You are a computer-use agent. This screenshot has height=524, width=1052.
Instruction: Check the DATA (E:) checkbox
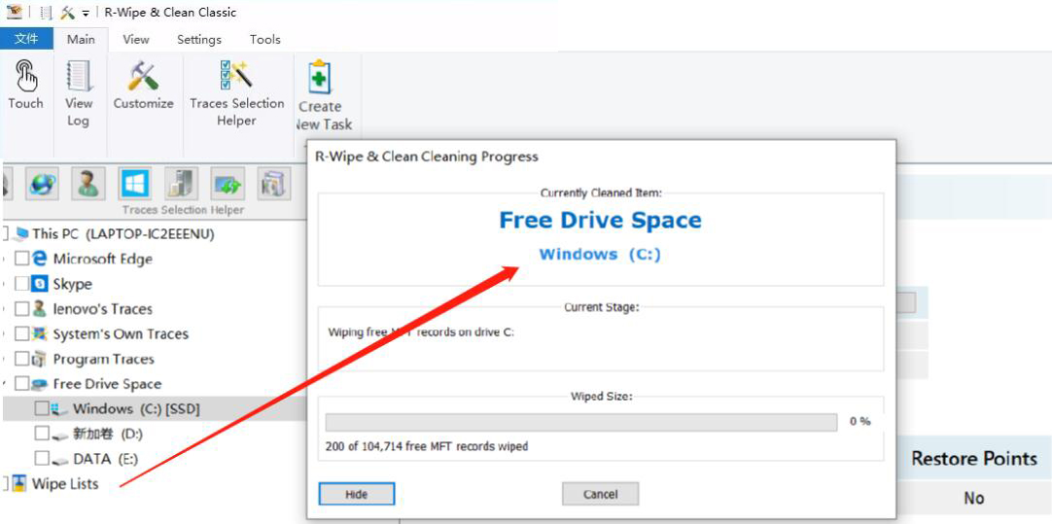coord(42,458)
